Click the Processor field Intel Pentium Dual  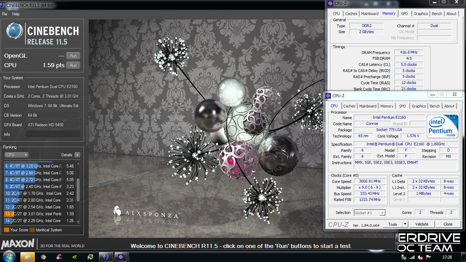pyautogui.click(x=53, y=87)
